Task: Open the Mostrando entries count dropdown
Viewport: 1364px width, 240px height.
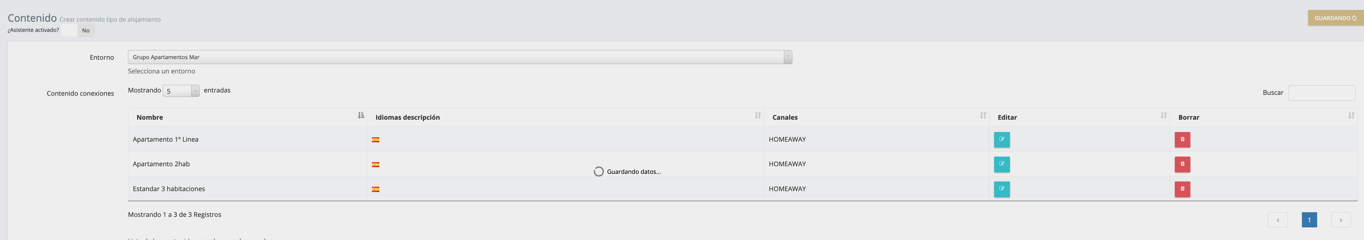Action: coord(181,91)
